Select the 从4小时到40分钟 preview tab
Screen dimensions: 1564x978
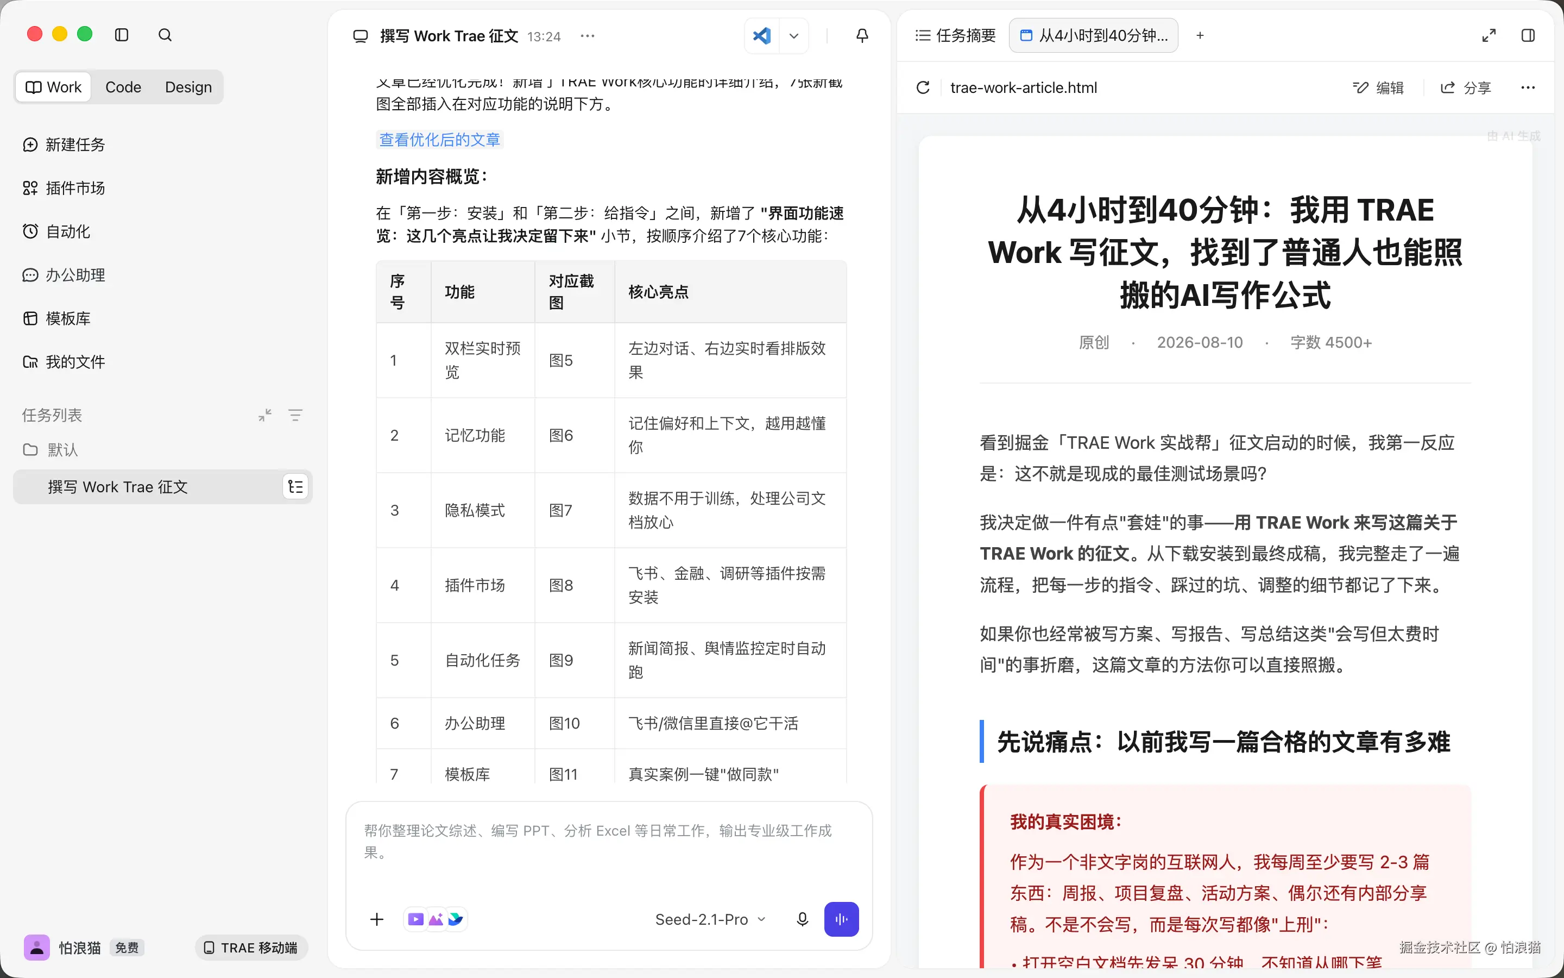coord(1094,35)
